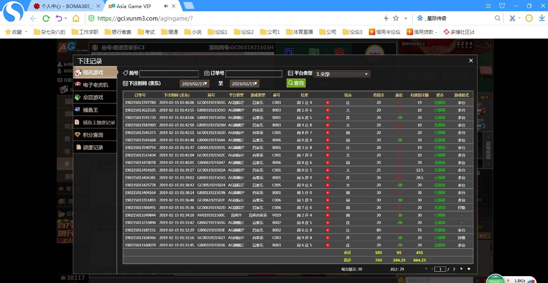The image size is (548, 283).
Task: Open the 多博社区 bookmark
Action: coord(459,32)
